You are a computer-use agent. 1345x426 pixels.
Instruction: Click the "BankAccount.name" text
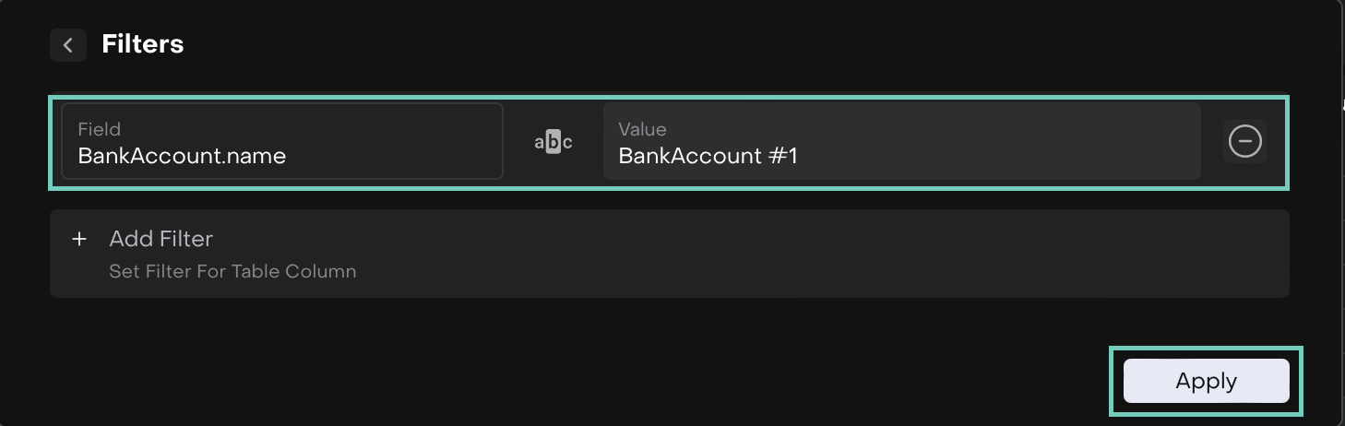click(x=182, y=156)
